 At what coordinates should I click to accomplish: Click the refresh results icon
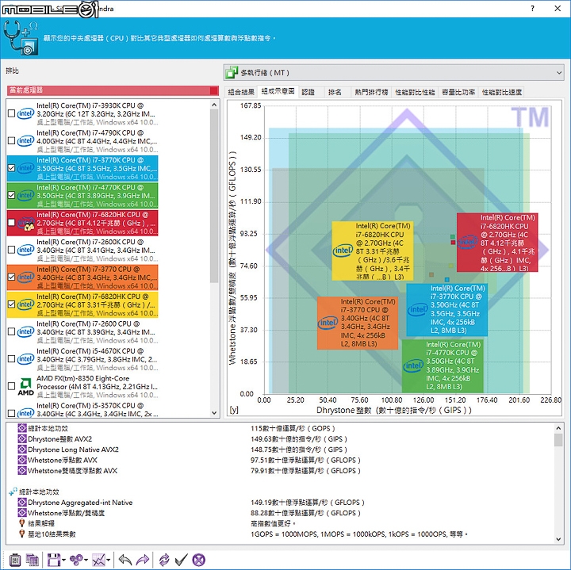coord(164,560)
